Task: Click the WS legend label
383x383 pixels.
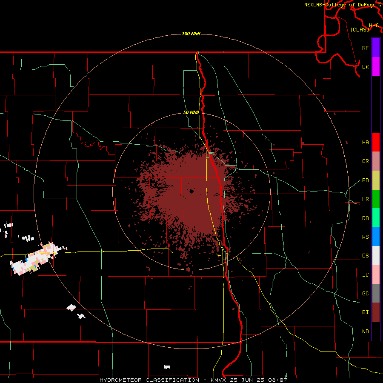Action: pyautogui.click(x=365, y=237)
